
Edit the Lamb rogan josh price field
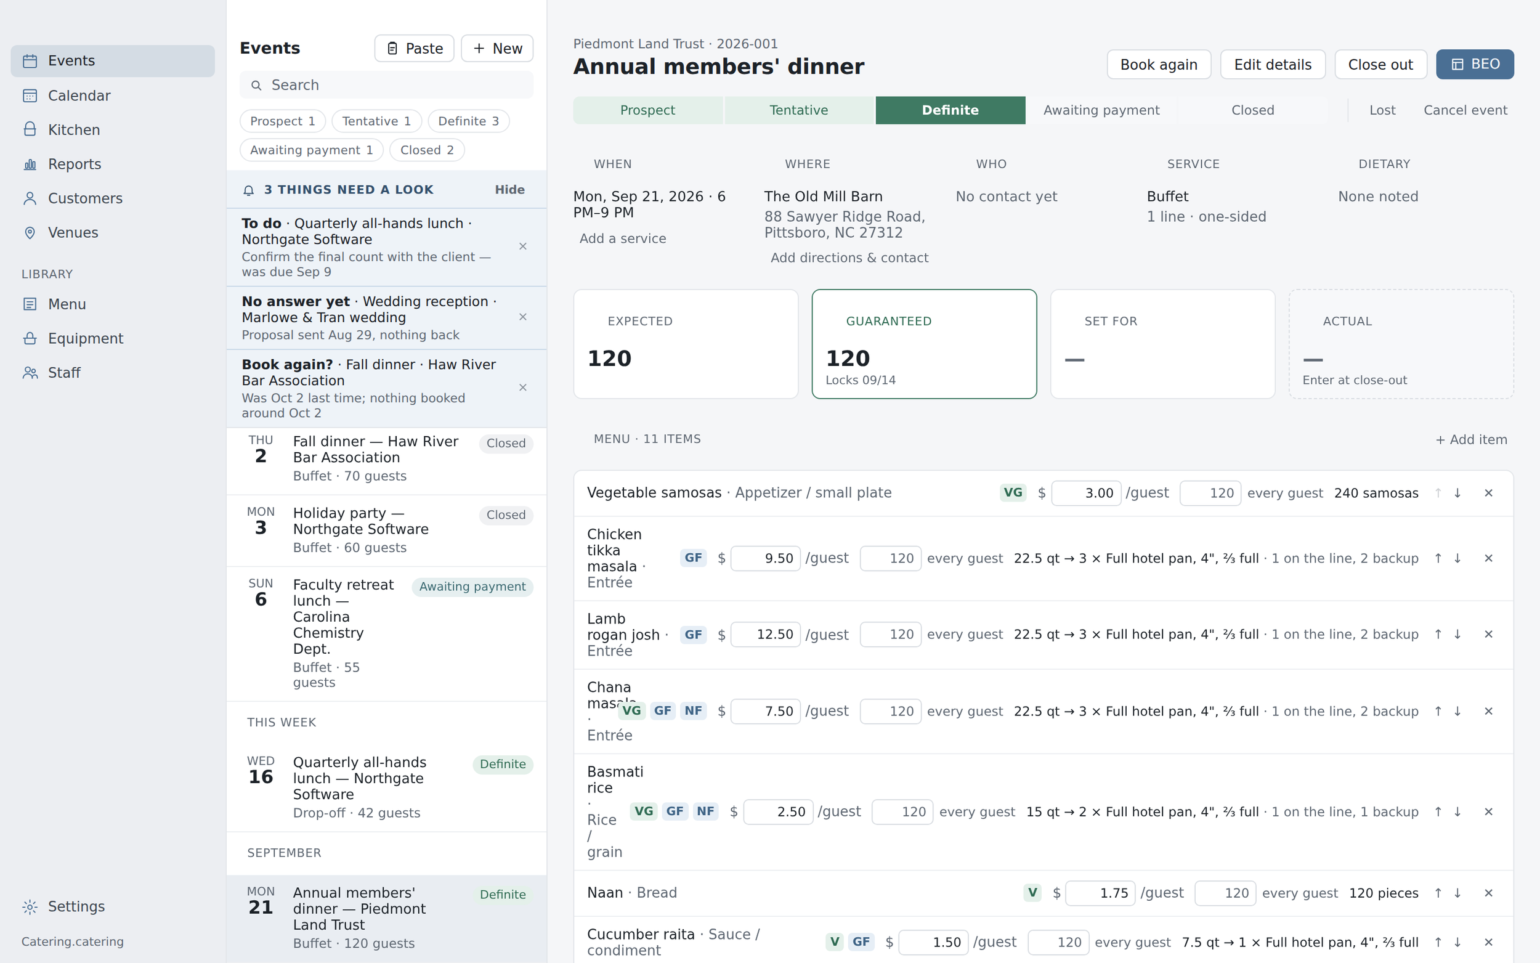(x=765, y=635)
